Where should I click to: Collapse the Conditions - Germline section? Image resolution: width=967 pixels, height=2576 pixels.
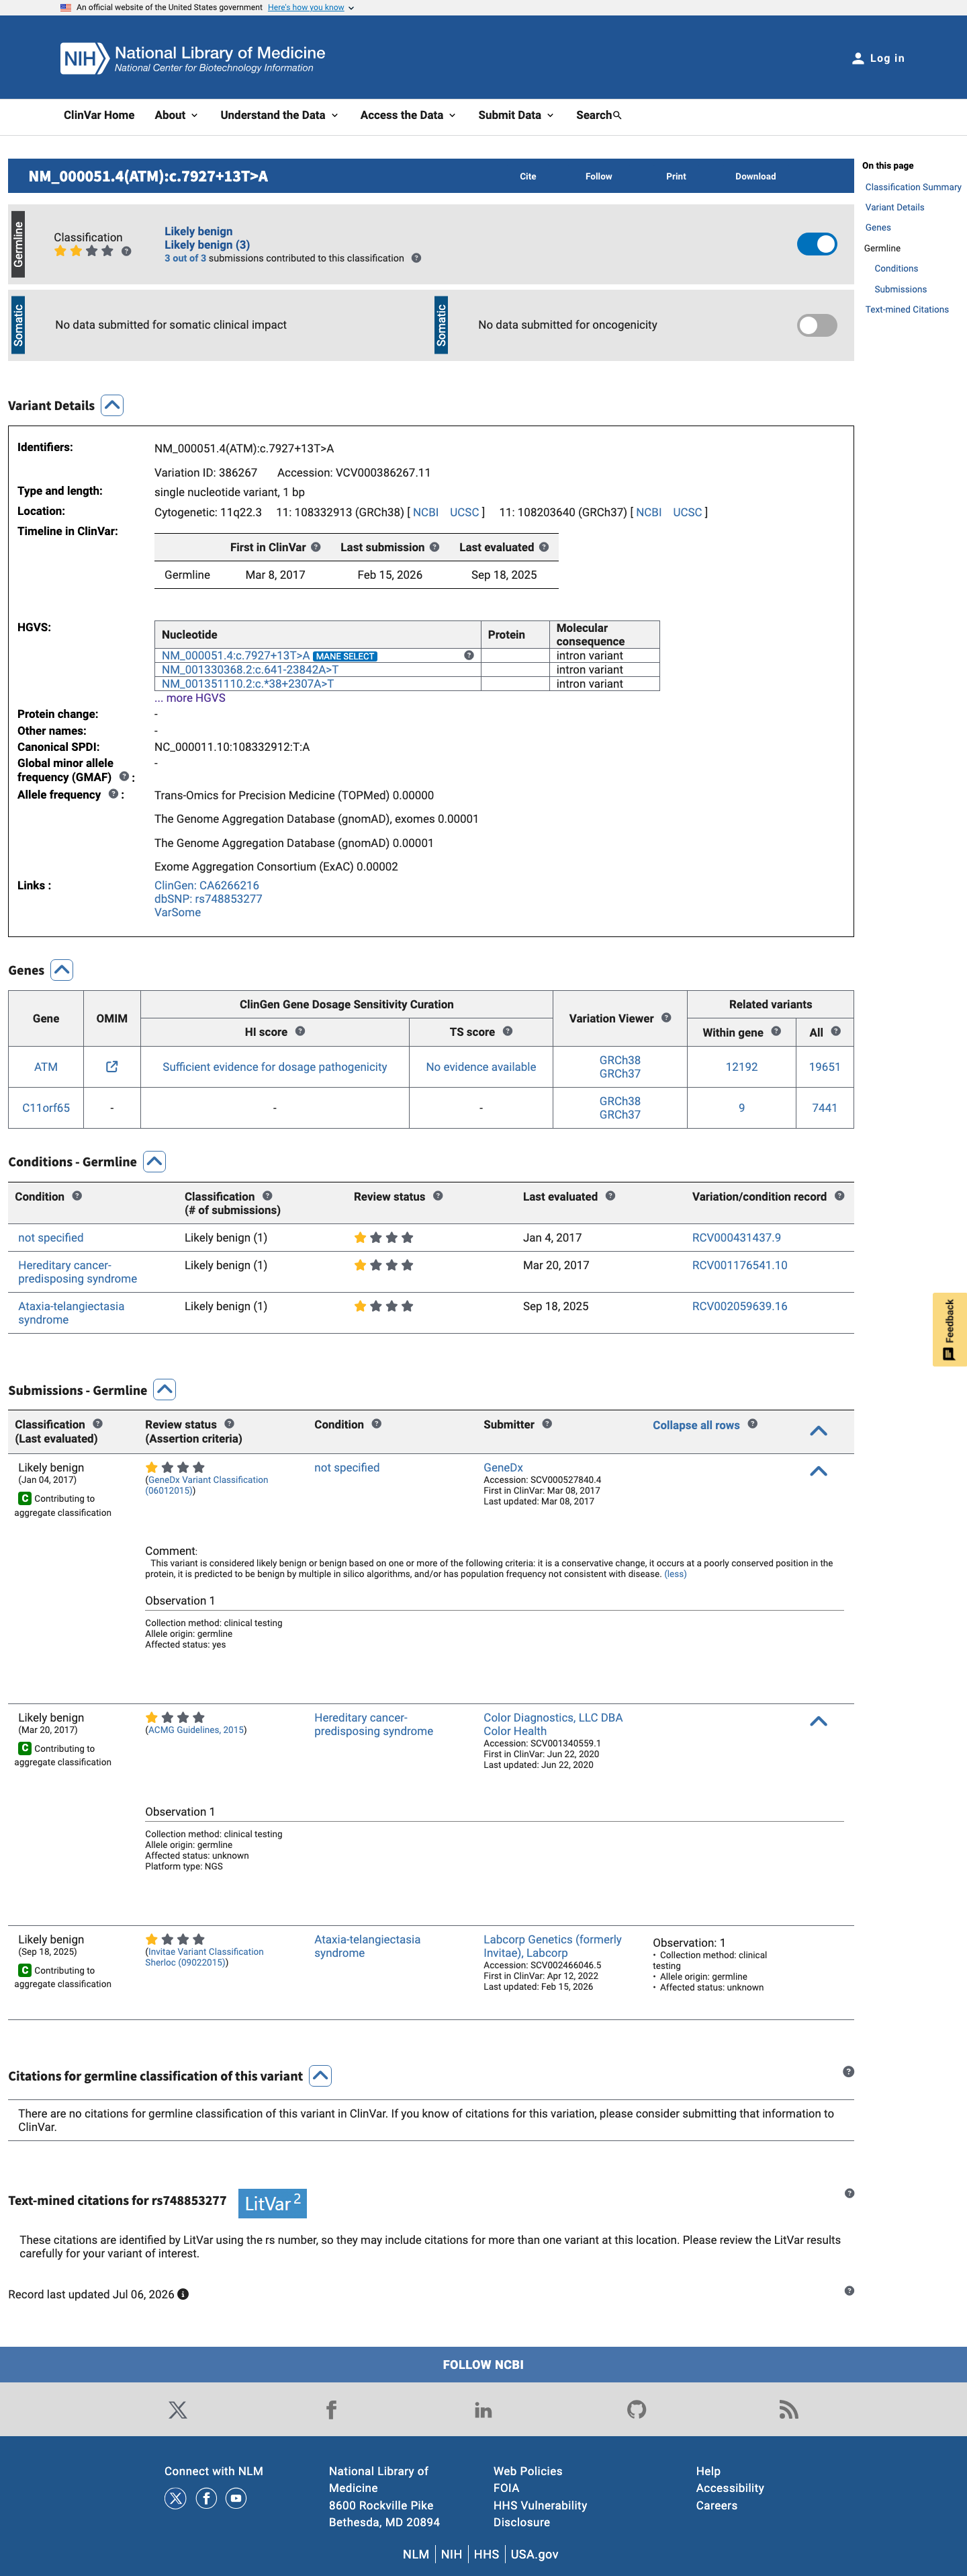click(154, 1161)
